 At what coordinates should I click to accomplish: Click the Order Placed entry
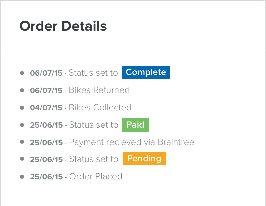95,176
